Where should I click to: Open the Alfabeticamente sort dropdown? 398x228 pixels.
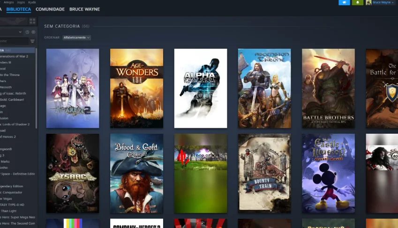[76, 38]
